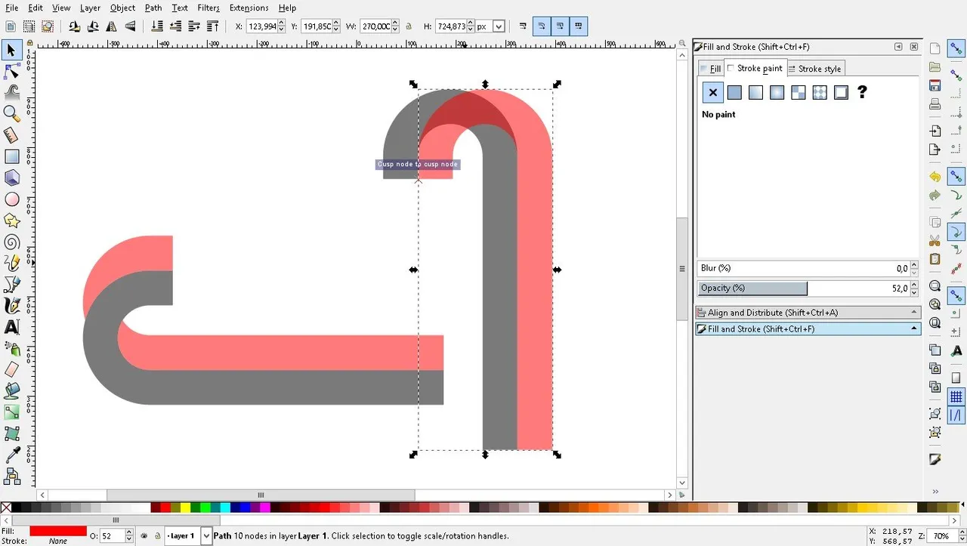Rotate selection 90° clockwise

(x=93, y=26)
